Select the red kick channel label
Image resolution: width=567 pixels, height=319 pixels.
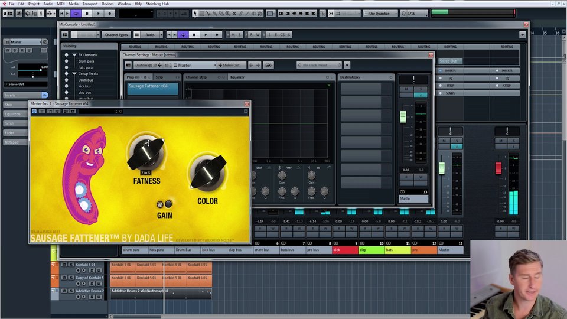click(345, 250)
